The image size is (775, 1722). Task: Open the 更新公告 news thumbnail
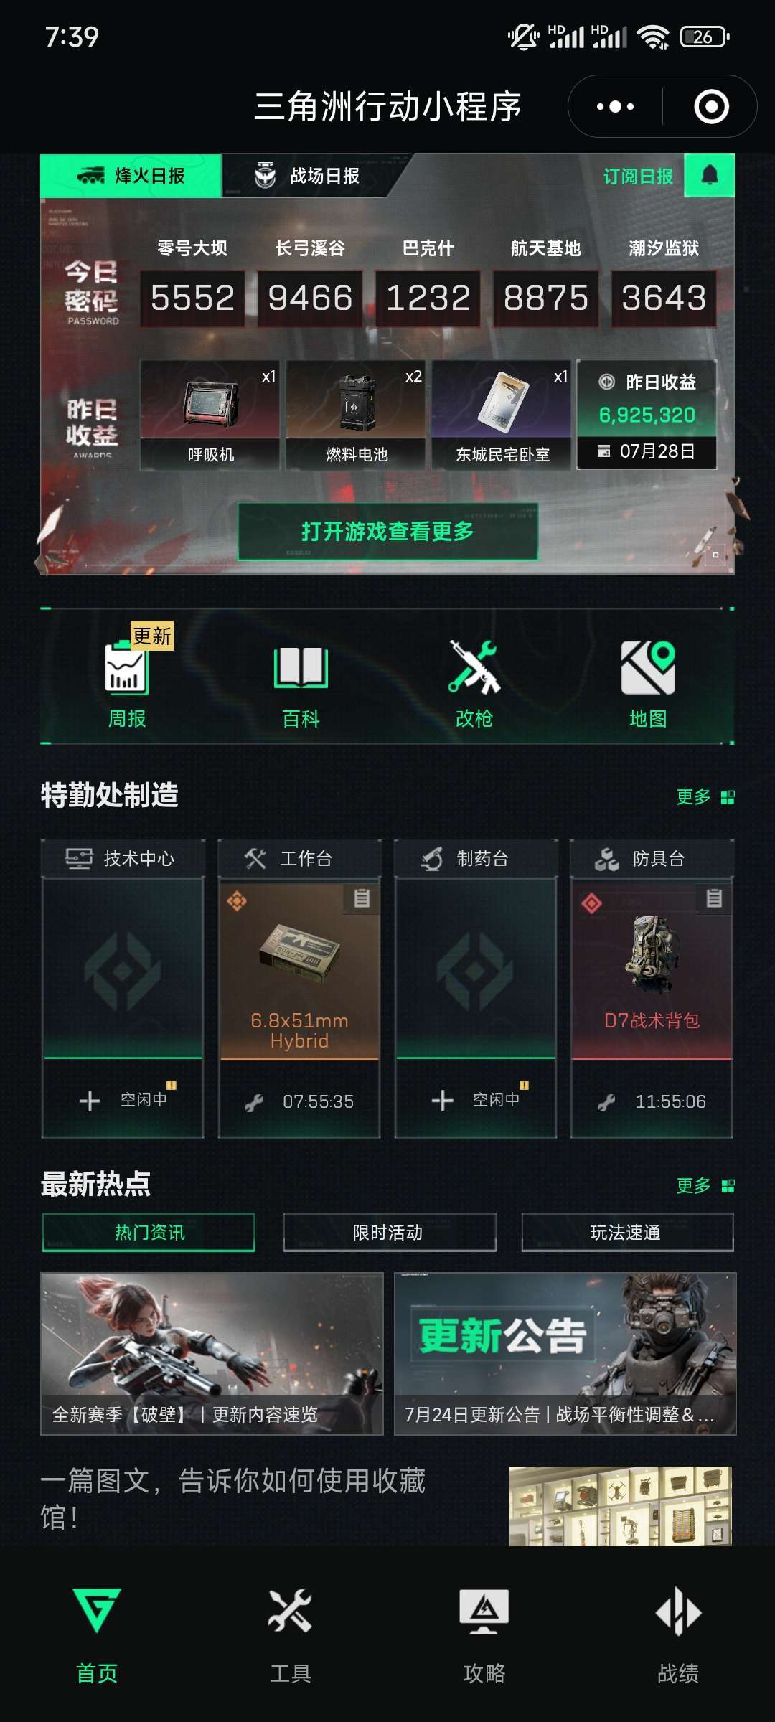(x=565, y=1353)
